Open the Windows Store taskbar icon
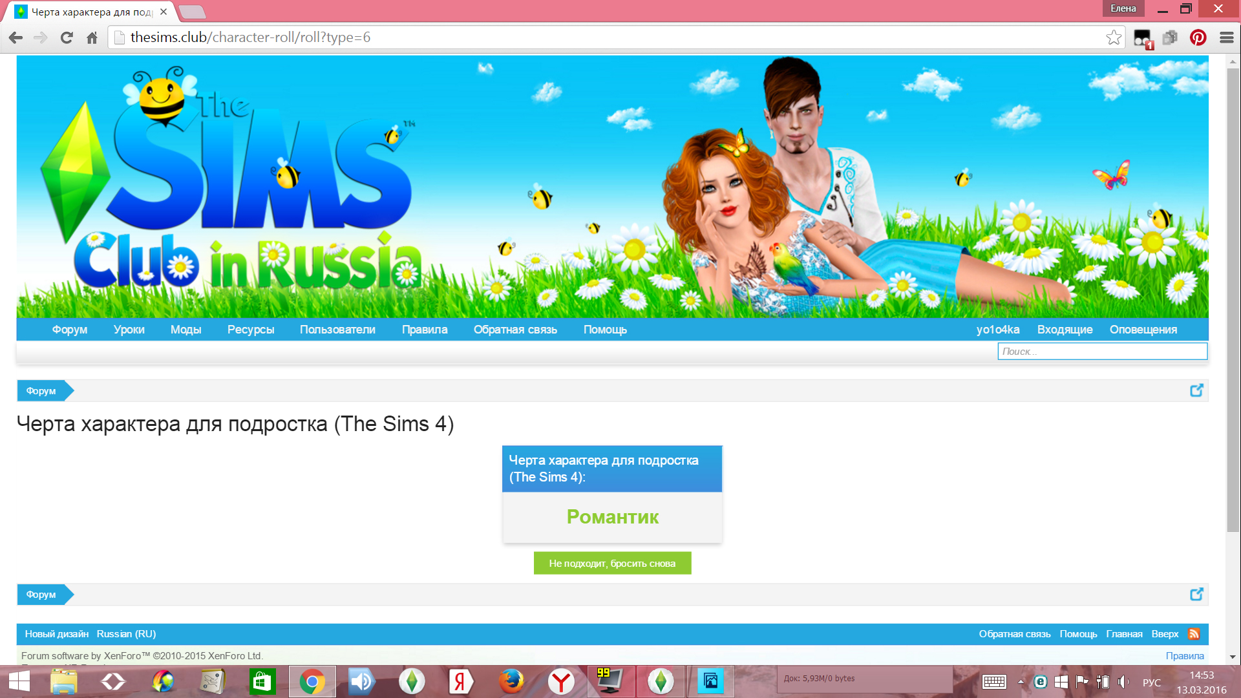The image size is (1241, 698). (262, 681)
